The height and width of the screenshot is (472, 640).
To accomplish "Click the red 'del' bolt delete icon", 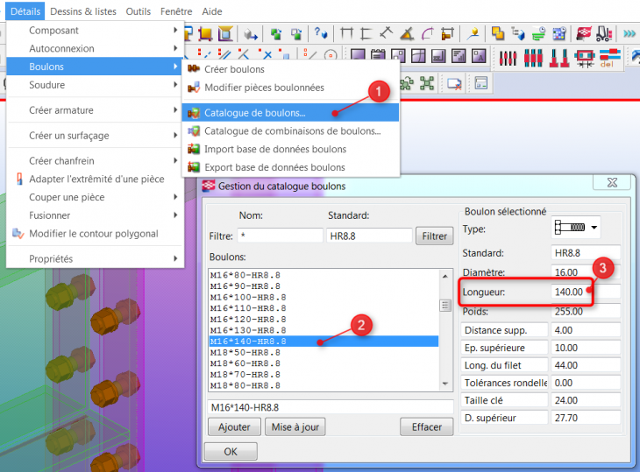I will 610,58.
